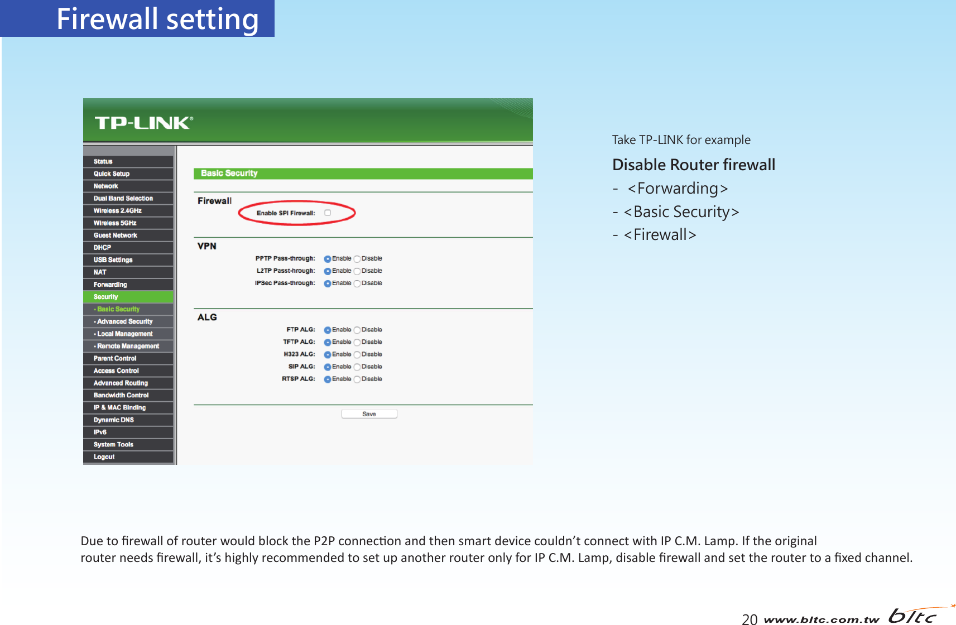Click the Save button
956x625 pixels.
[369, 414]
